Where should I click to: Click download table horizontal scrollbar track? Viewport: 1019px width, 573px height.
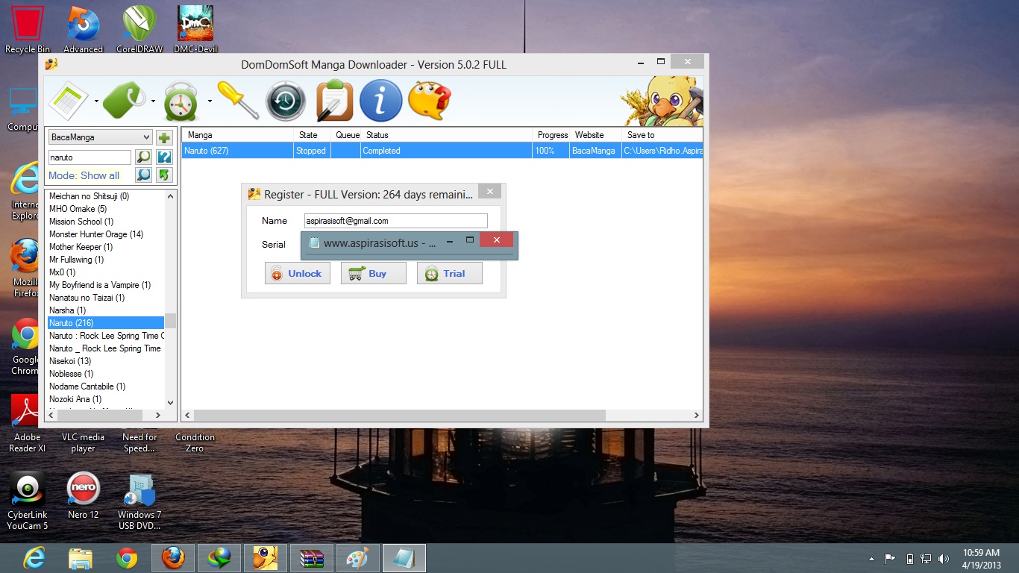tap(442, 416)
